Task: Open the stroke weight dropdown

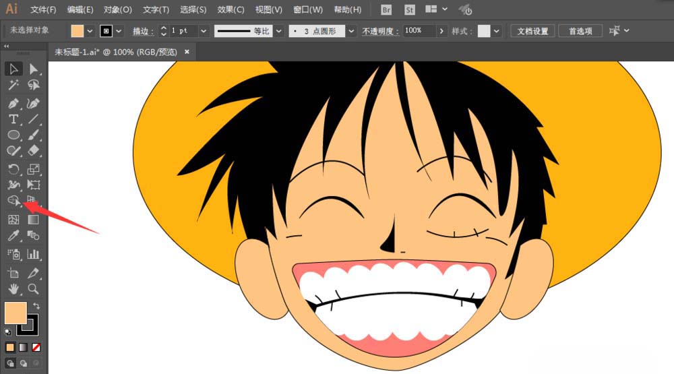Action: pos(204,31)
